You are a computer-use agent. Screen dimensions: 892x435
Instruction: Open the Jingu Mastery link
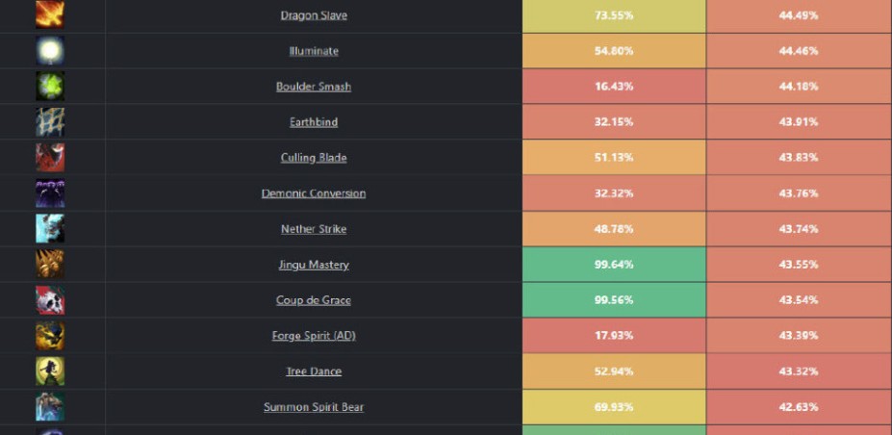[x=314, y=265]
